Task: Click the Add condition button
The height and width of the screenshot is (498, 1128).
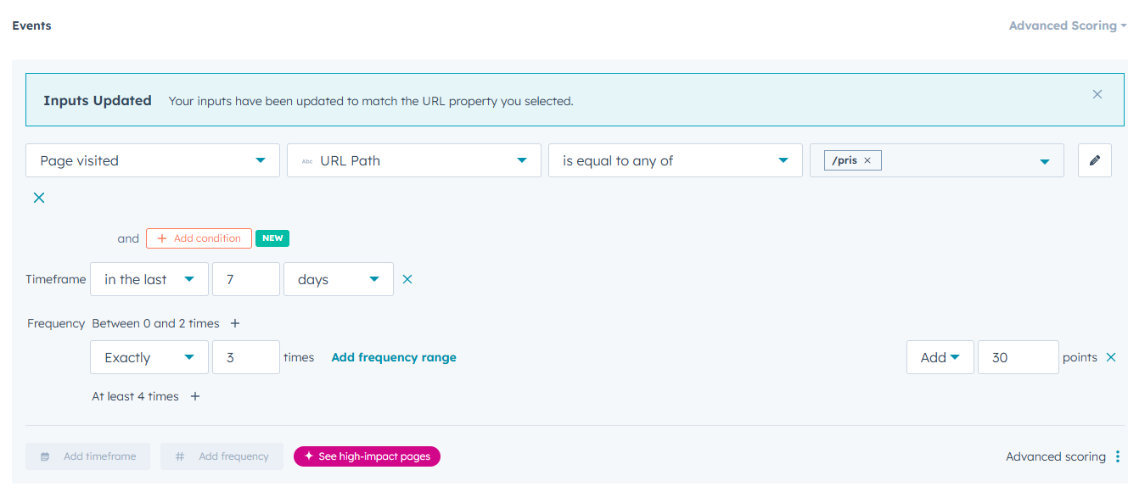Action: tap(199, 238)
